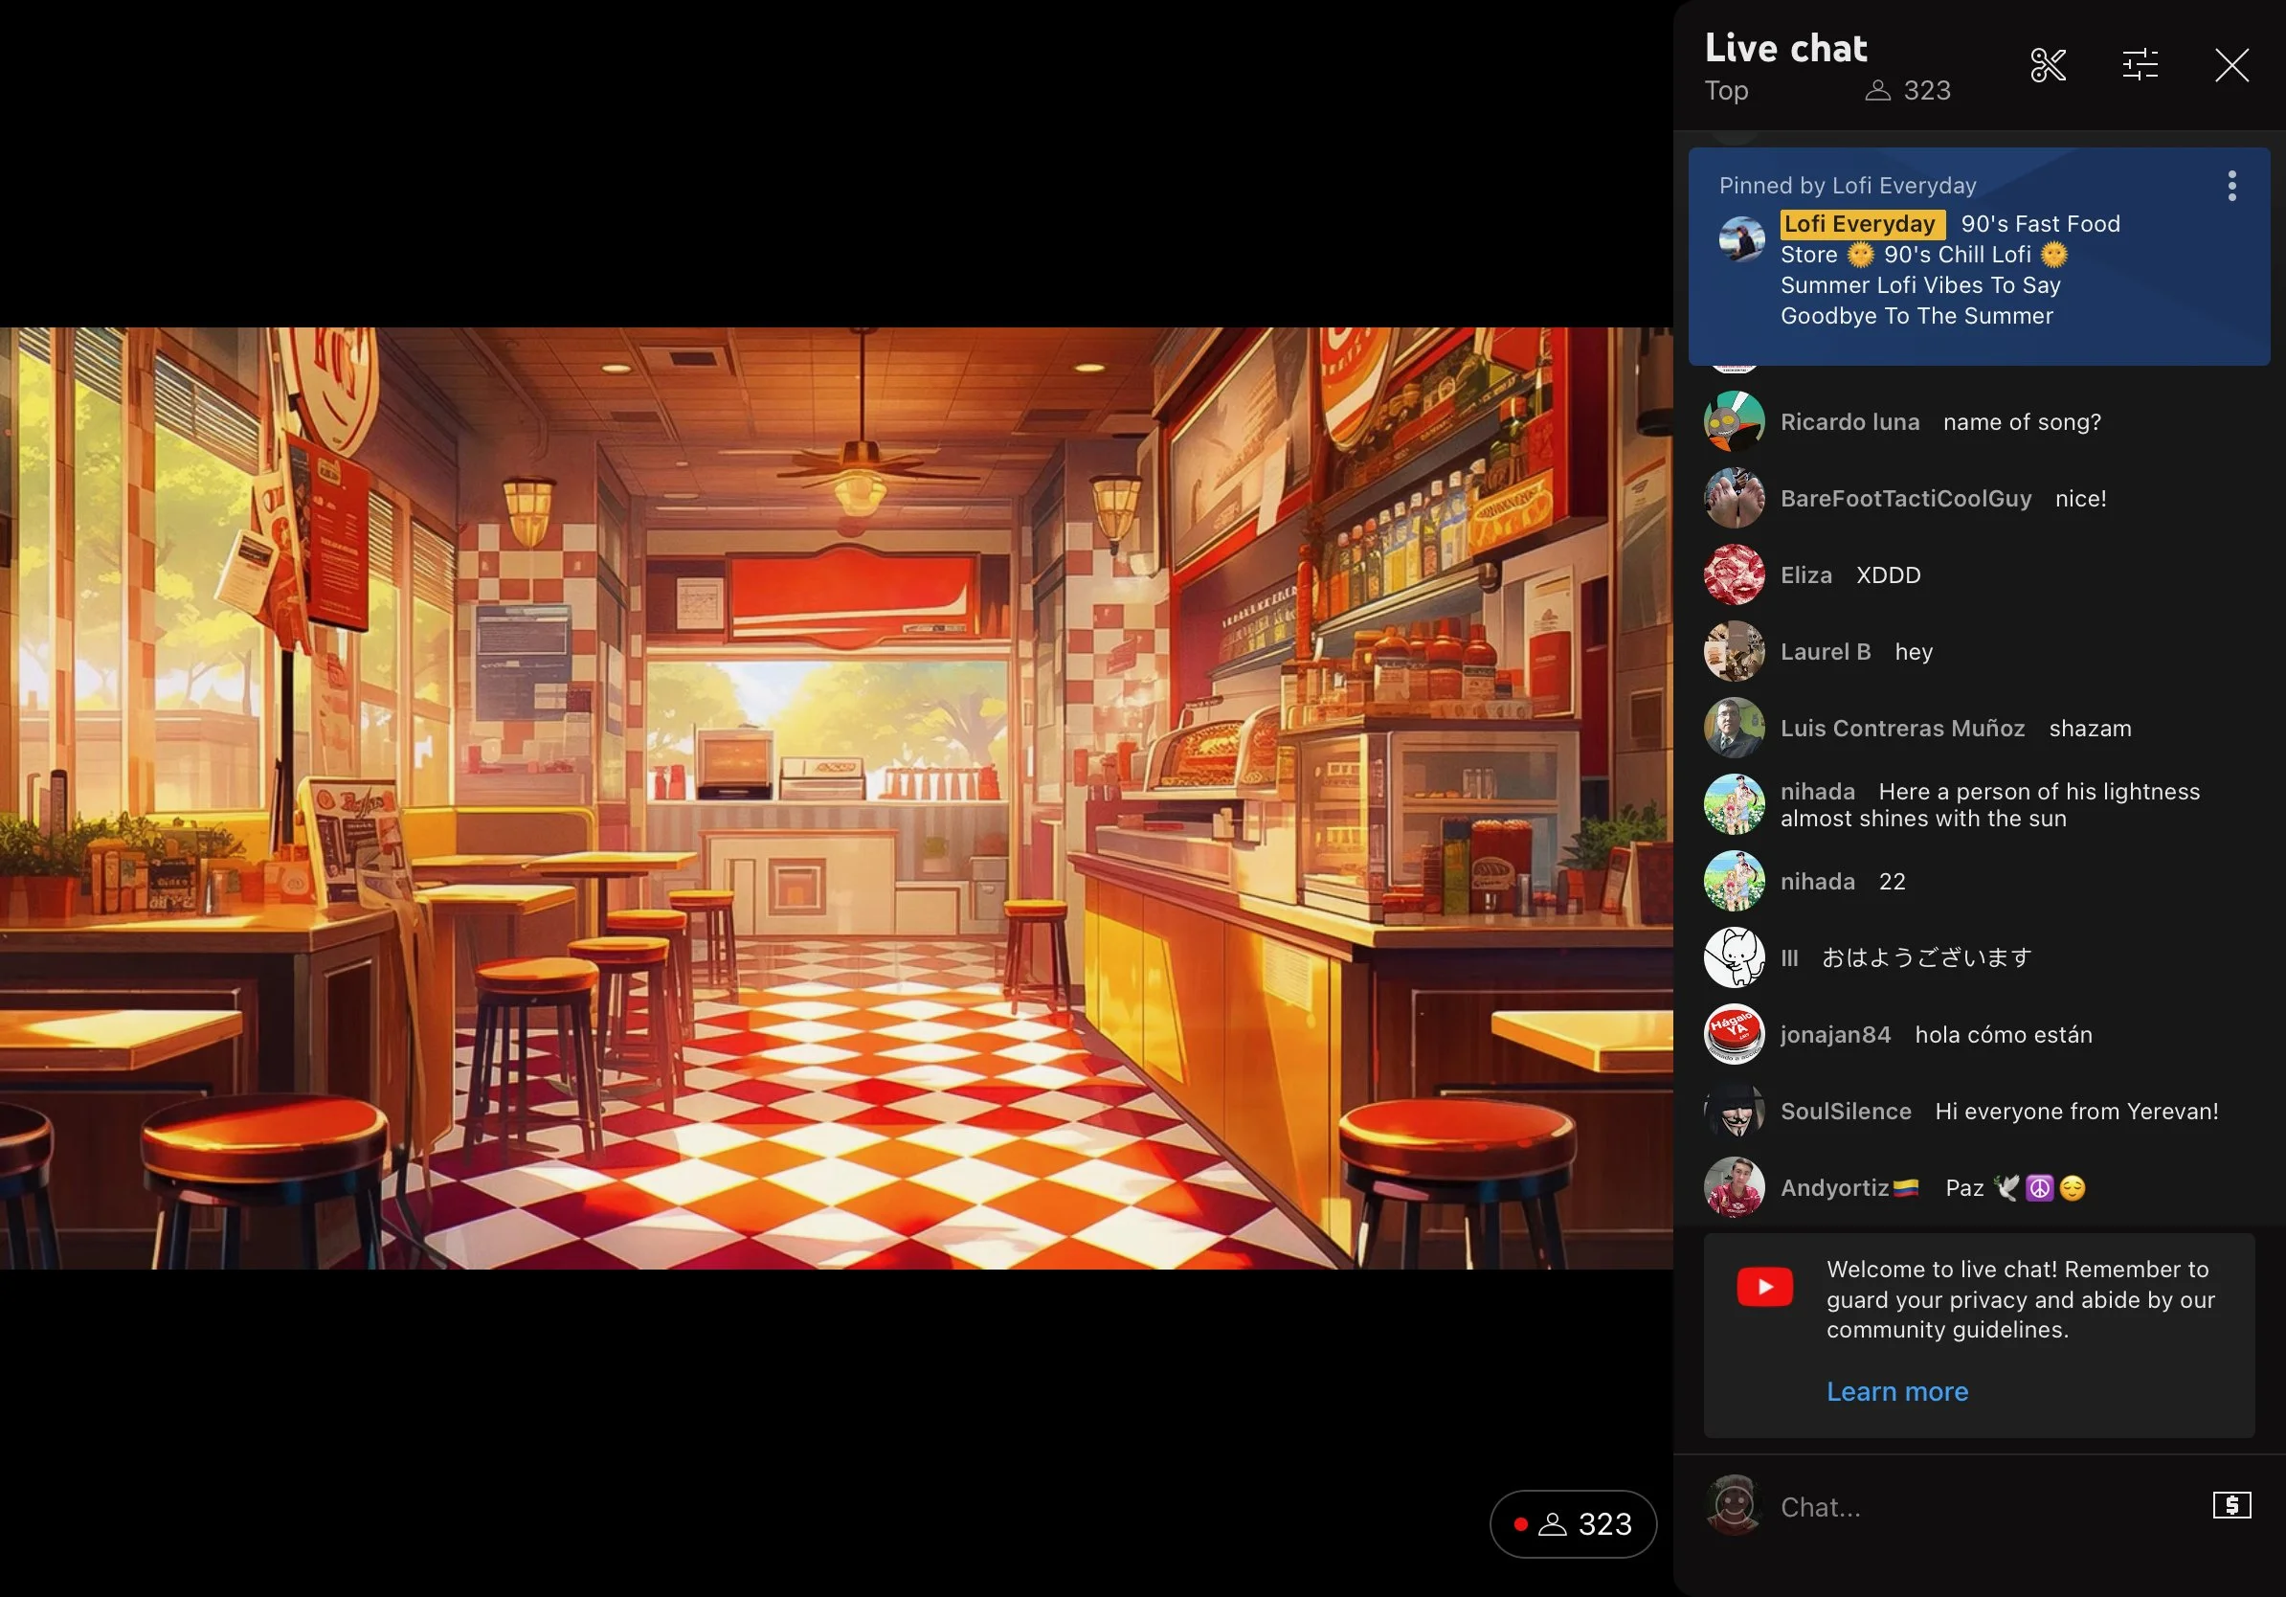Close the live chat panel
This screenshot has width=2286, height=1597.
pos(2231,66)
